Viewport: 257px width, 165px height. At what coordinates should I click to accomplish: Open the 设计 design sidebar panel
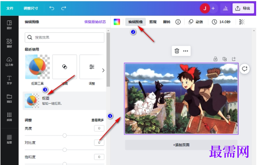pyautogui.click(x=9, y=25)
